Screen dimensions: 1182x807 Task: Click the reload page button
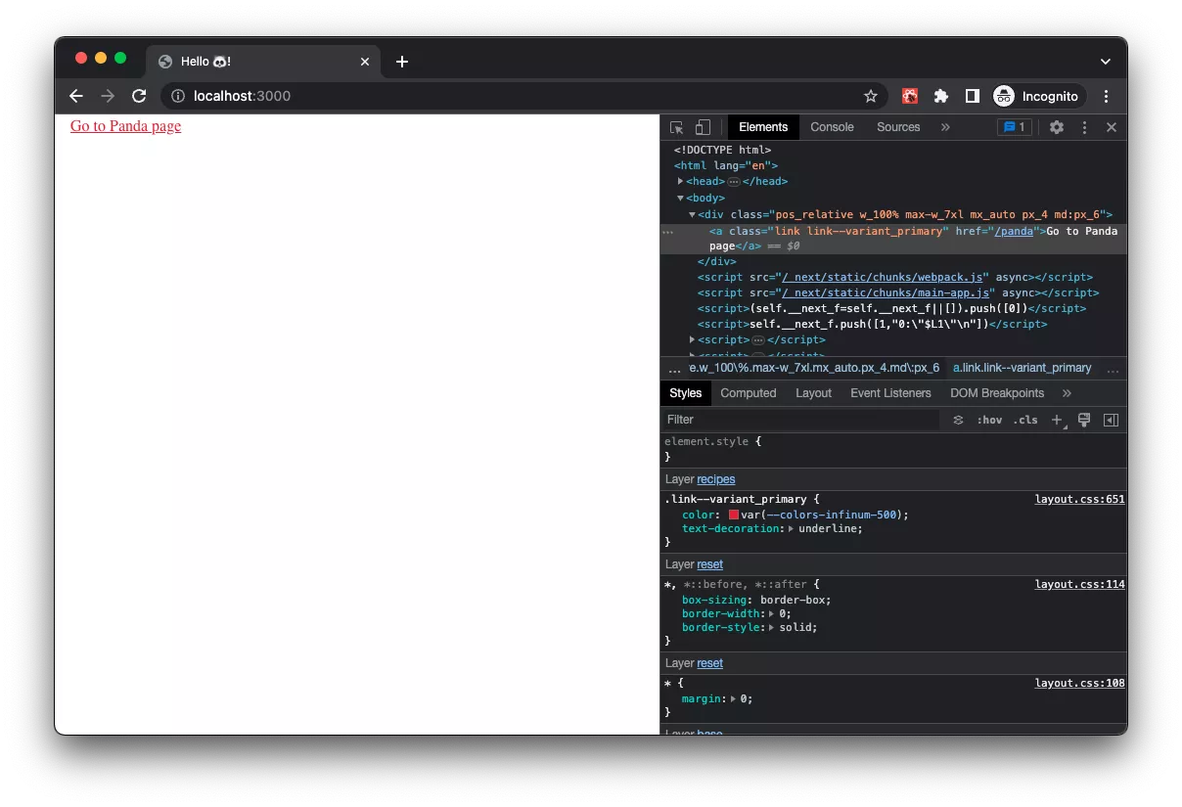(x=139, y=96)
